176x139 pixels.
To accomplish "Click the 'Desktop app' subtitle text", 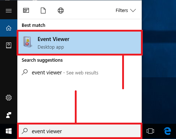I will point(51,47).
